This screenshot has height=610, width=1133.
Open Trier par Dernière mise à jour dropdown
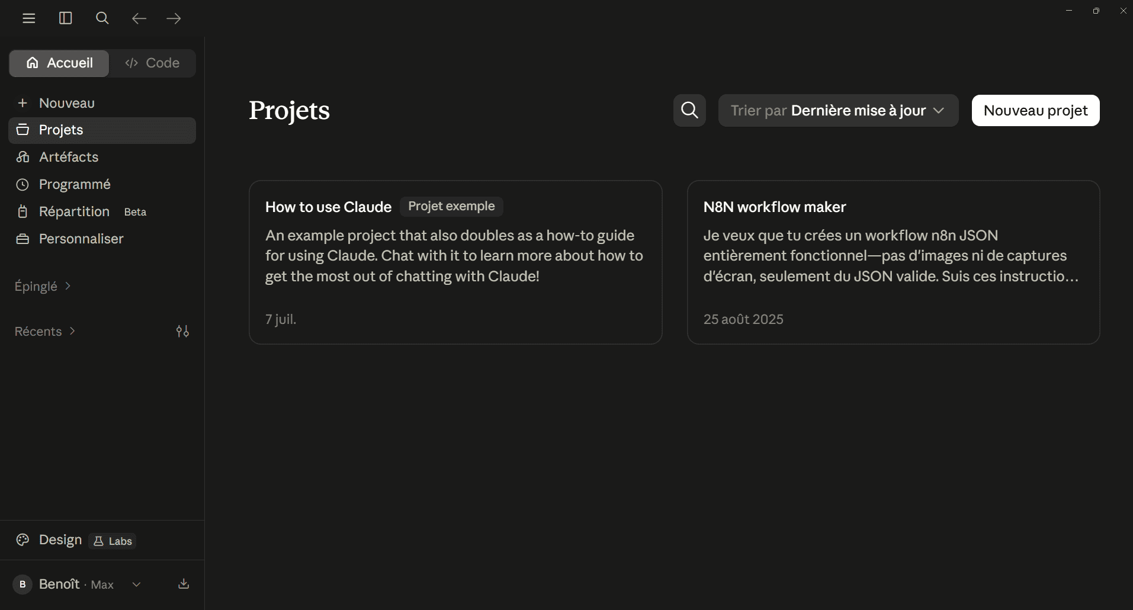(838, 110)
